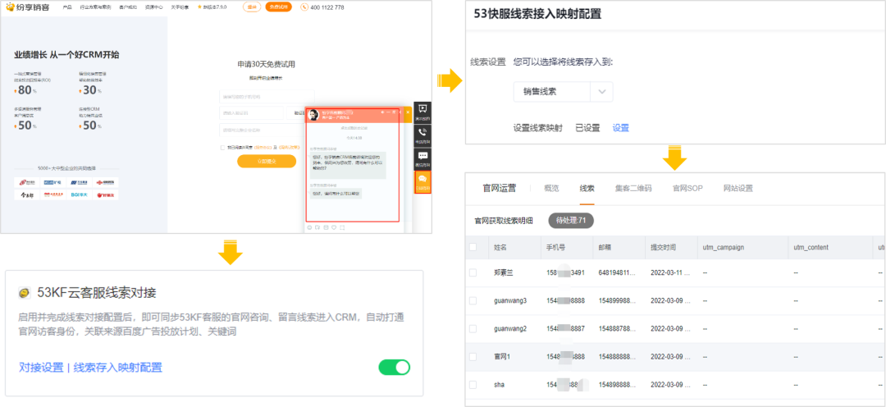Viewport: 886px width, 407px height.
Task: Click the 手机号 column header
Action: pos(556,248)
